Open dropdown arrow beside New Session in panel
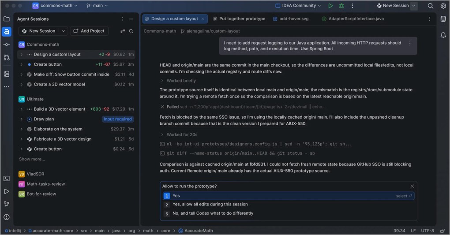 click(63, 31)
